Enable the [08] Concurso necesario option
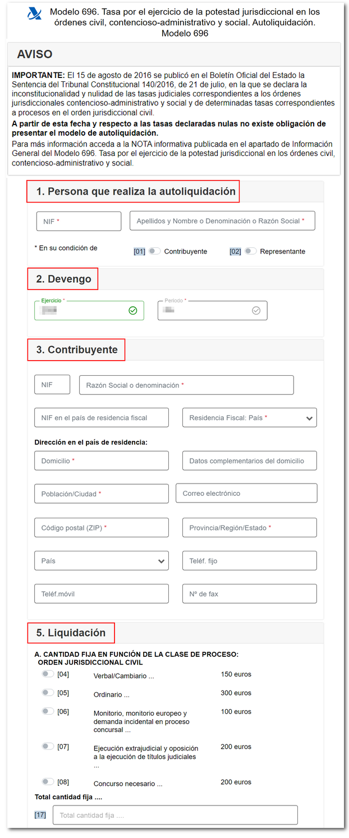The height and width of the screenshot is (838, 349). tap(48, 782)
